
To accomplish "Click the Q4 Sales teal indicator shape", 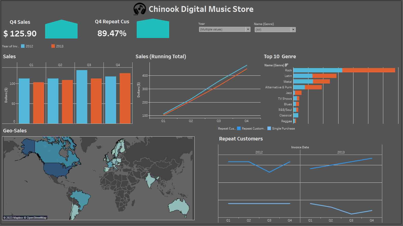I will coord(61,29).
